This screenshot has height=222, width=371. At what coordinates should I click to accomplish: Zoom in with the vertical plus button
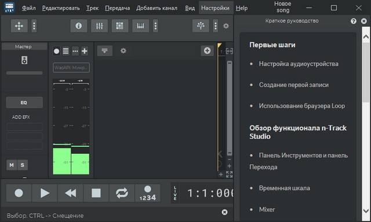pyautogui.click(x=230, y=166)
